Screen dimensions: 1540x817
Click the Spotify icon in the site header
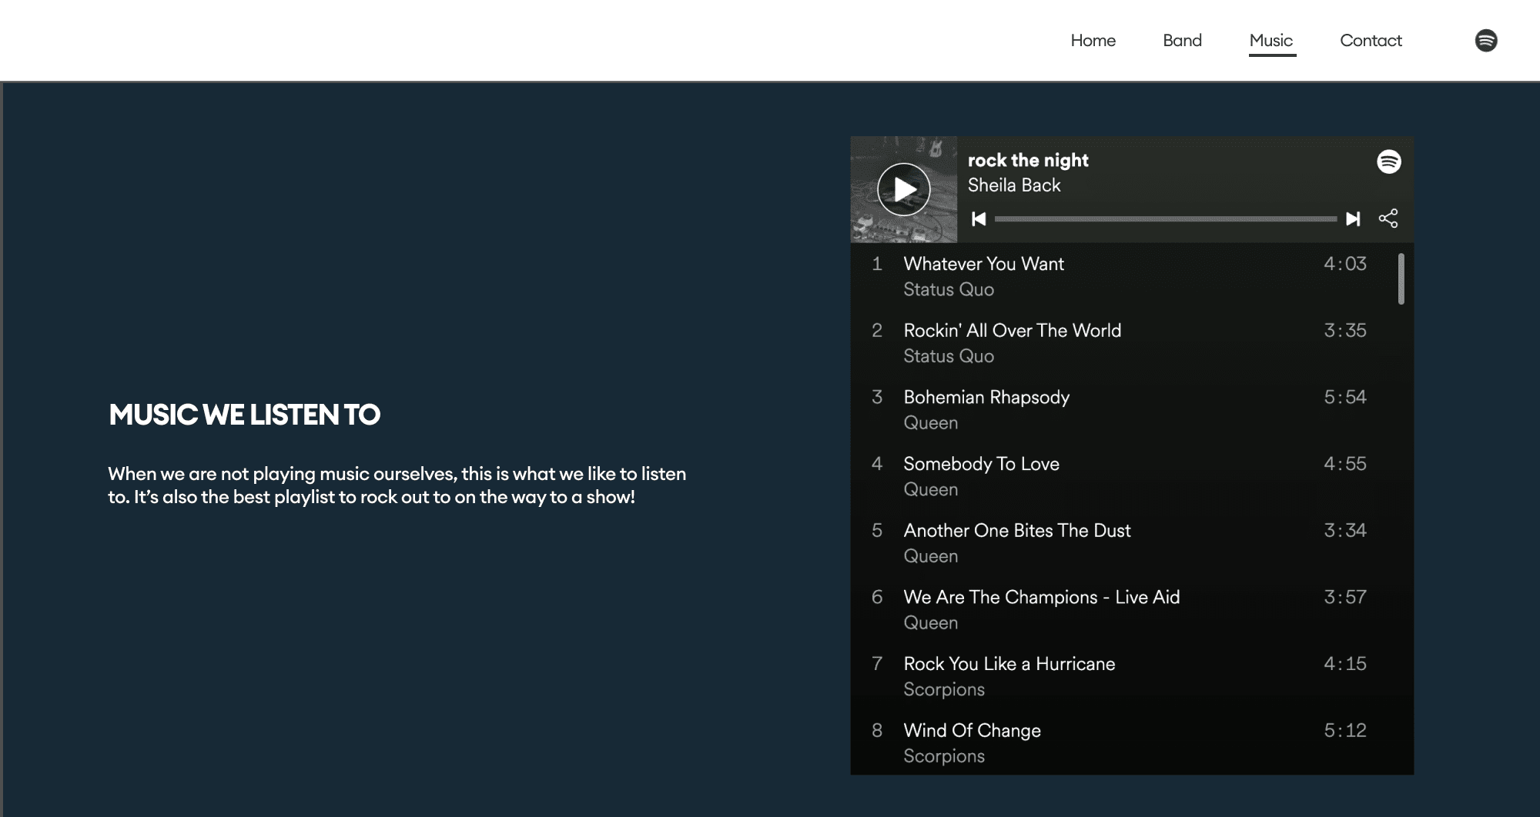tap(1487, 40)
